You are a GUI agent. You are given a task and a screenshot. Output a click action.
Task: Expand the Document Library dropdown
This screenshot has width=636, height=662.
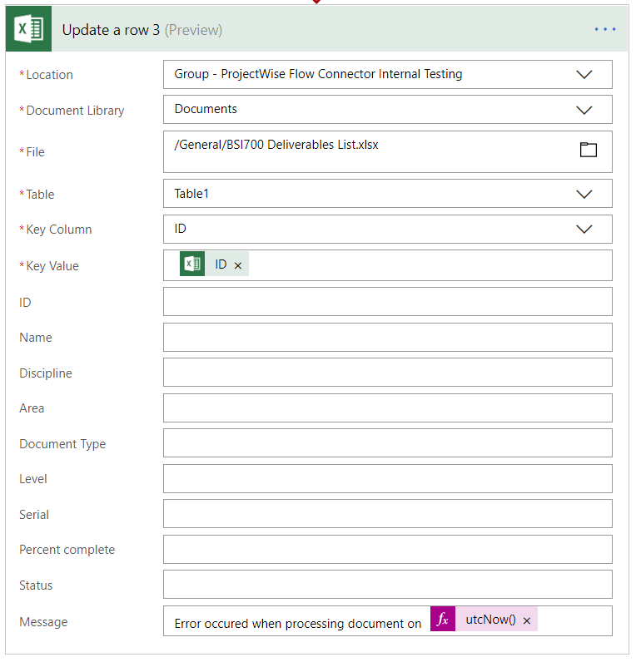(x=584, y=110)
